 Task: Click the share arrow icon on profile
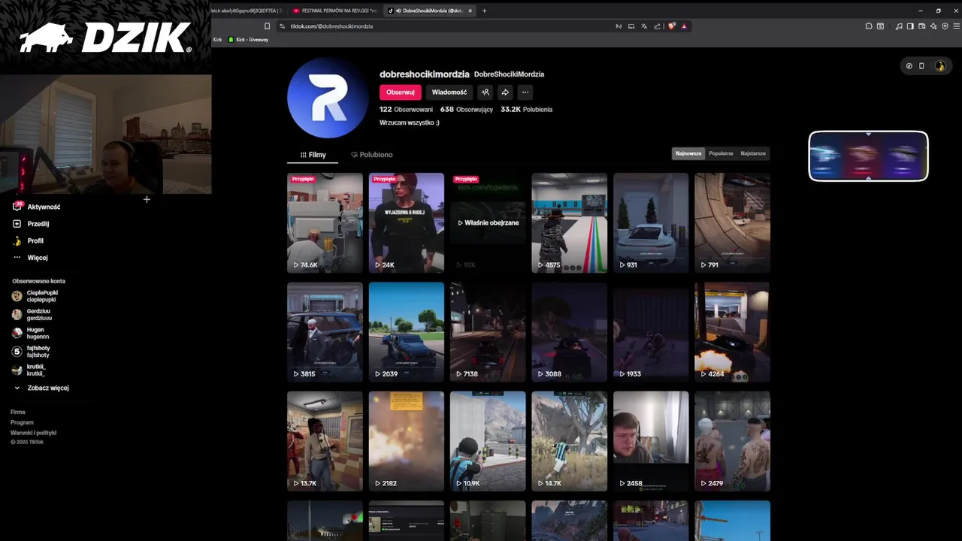(x=506, y=92)
